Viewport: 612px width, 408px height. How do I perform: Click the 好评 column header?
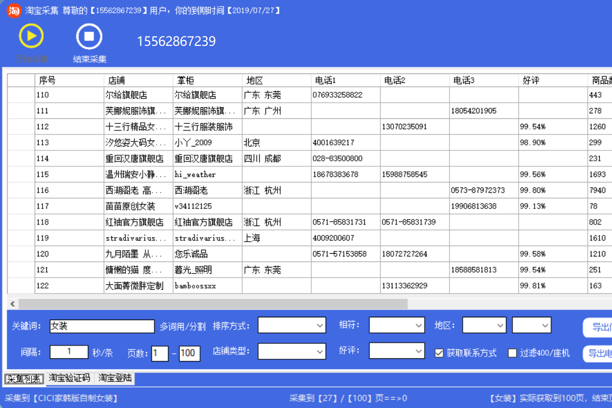pyautogui.click(x=553, y=80)
